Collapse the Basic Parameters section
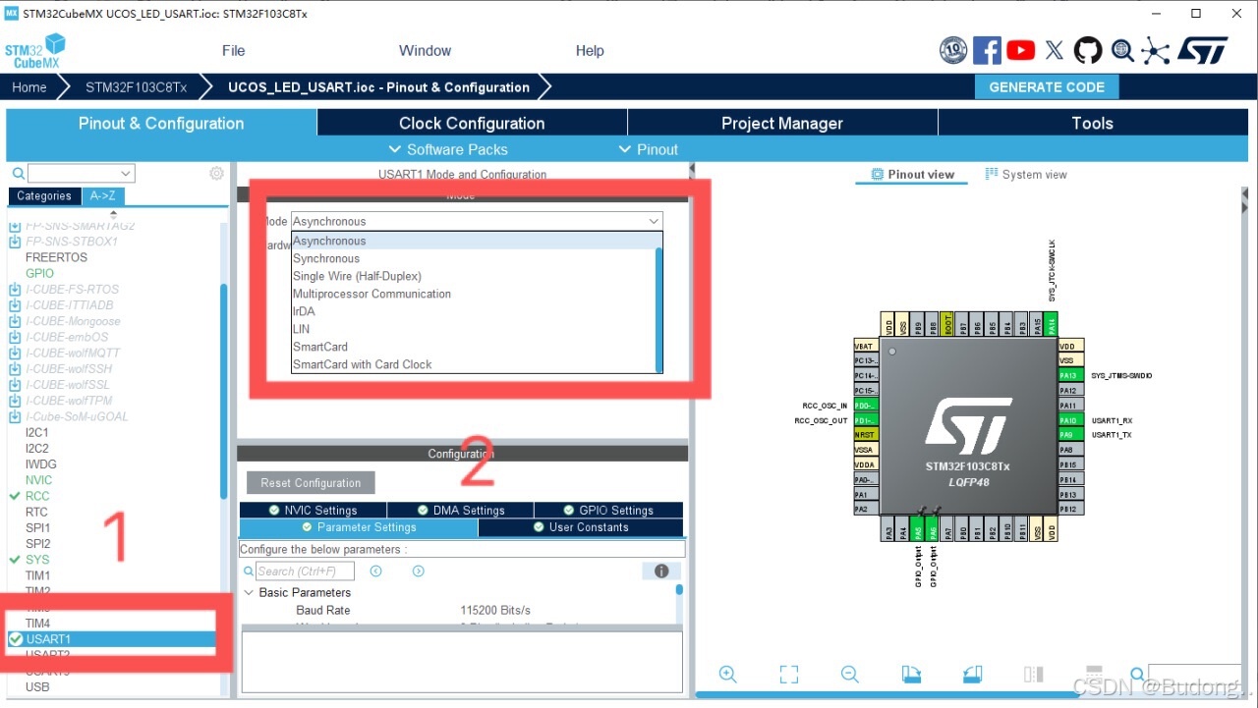This screenshot has height=708, width=1258. tap(249, 592)
